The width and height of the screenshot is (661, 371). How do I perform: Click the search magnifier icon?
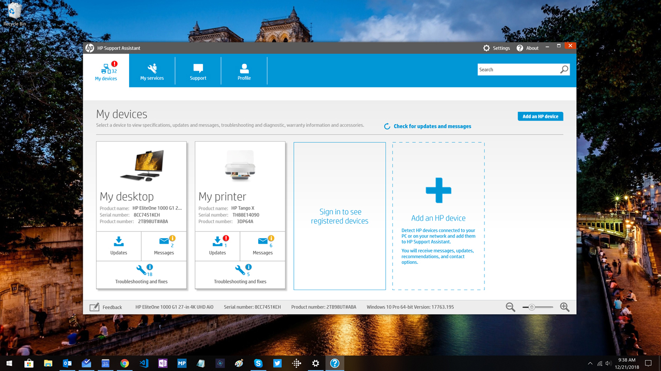point(564,70)
